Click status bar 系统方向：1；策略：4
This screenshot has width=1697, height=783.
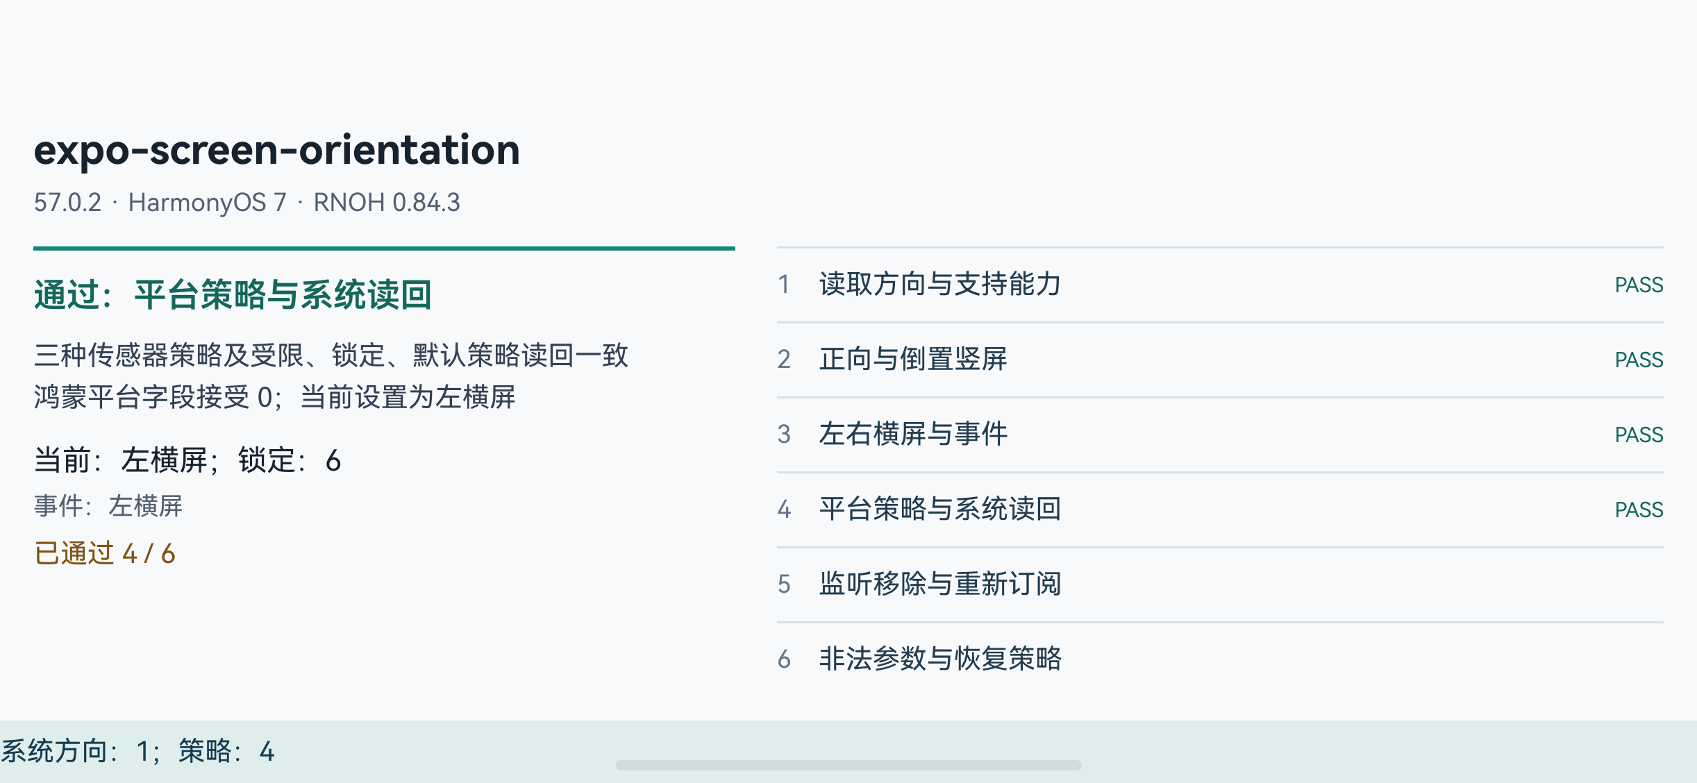(137, 751)
